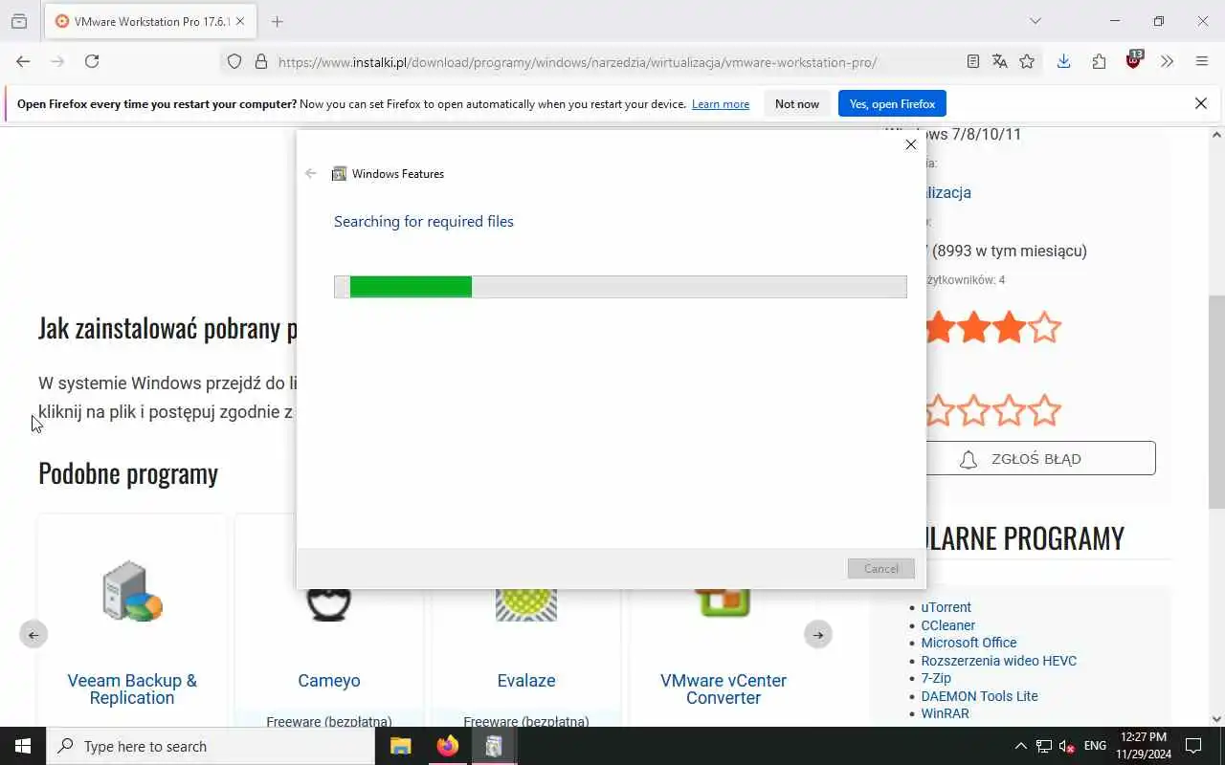Open Cameyo program link
Image resolution: width=1225 pixels, height=765 pixels.
coord(329,681)
